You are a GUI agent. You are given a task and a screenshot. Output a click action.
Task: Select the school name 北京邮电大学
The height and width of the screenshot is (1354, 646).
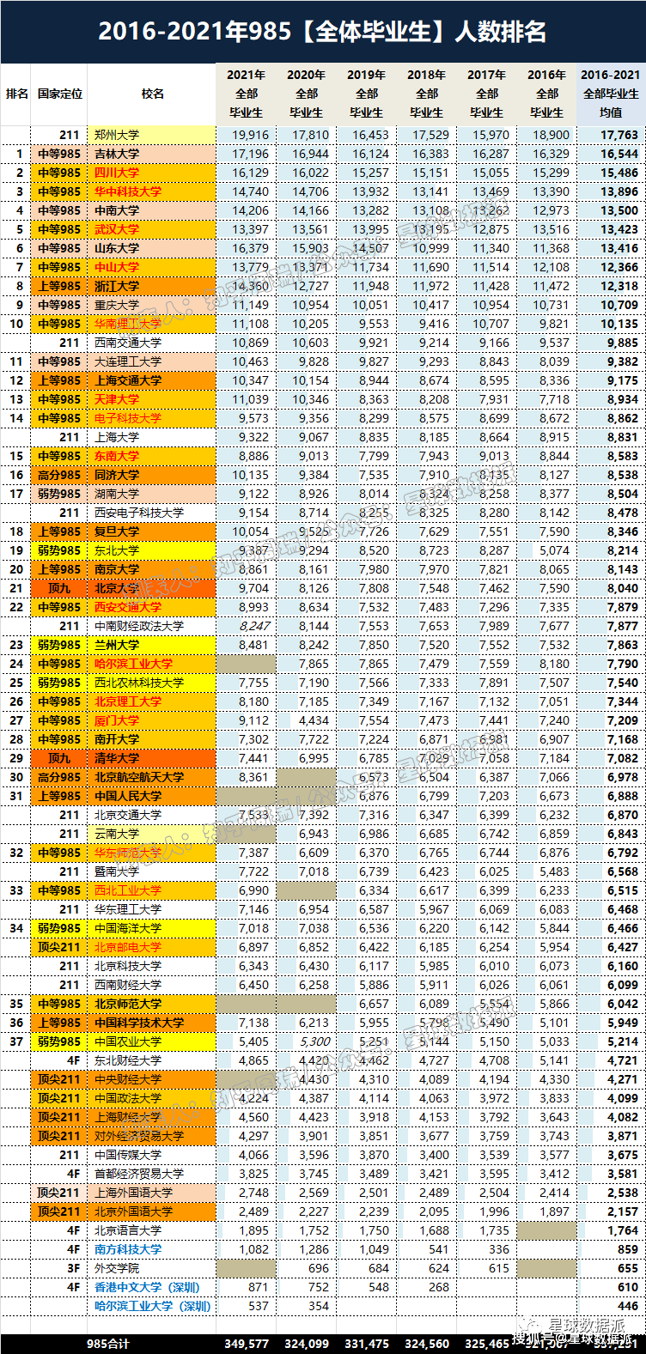128,947
